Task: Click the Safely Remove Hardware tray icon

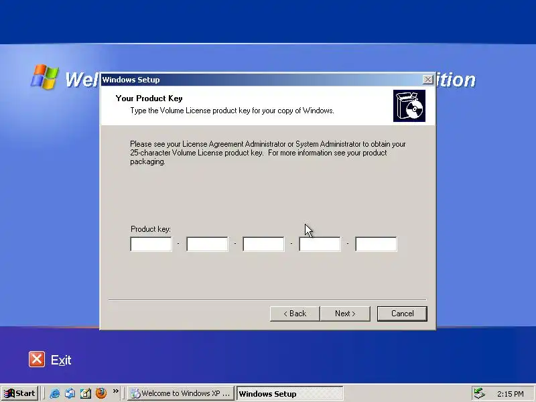Action: 479,393
